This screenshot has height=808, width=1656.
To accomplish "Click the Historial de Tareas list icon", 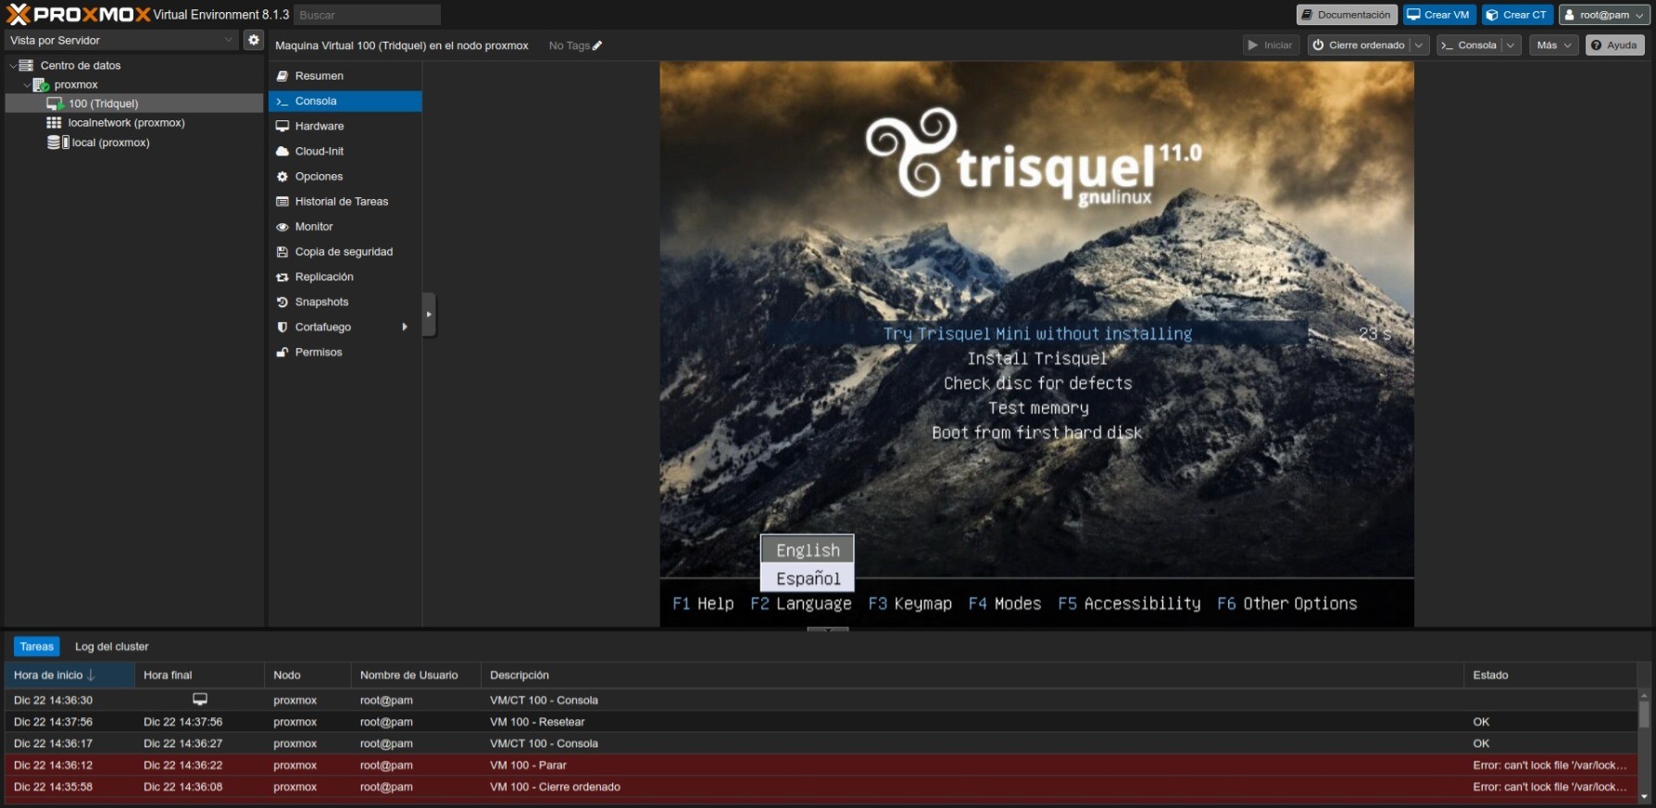I will [x=282, y=201].
